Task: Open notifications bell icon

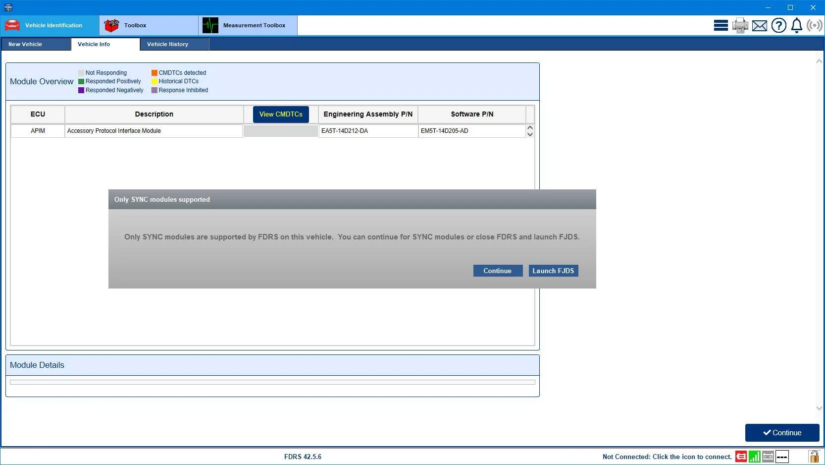Action: point(797,25)
